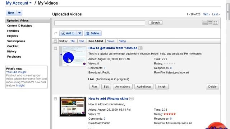The height and width of the screenshot is (129, 230).
Task: Open thumbnail of How to get audio from Youtube
Action: (73, 56)
